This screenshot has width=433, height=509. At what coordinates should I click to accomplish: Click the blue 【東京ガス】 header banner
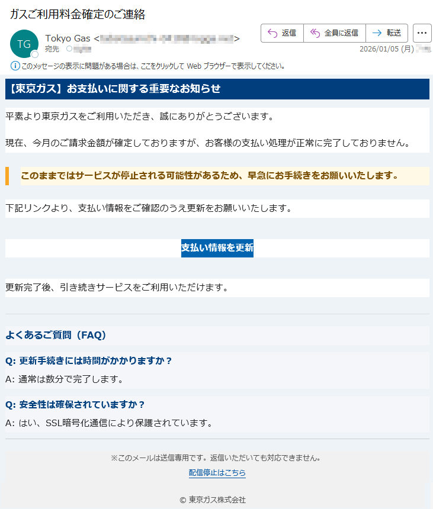point(217,89)
